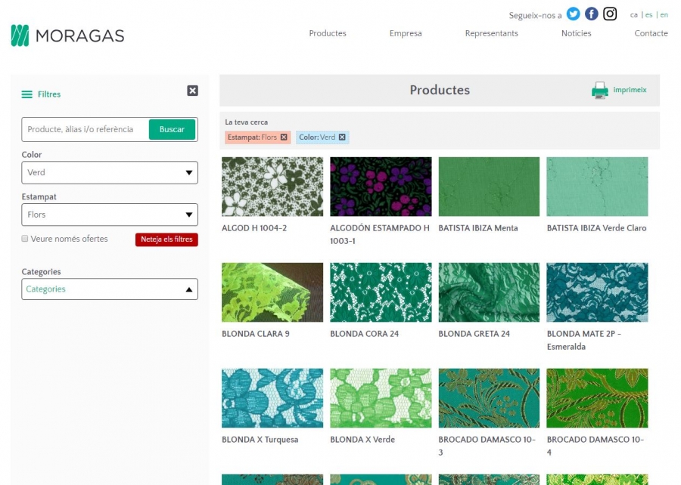
Task: Click Neteja els filtres button
Action: (166, 239)
